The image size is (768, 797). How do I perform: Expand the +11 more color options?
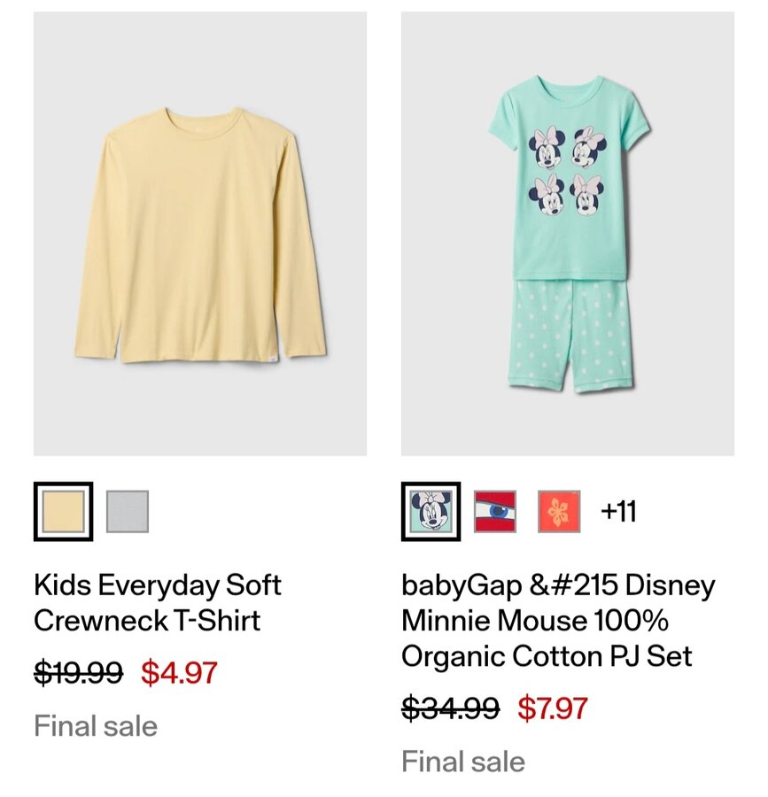(618, 511)
